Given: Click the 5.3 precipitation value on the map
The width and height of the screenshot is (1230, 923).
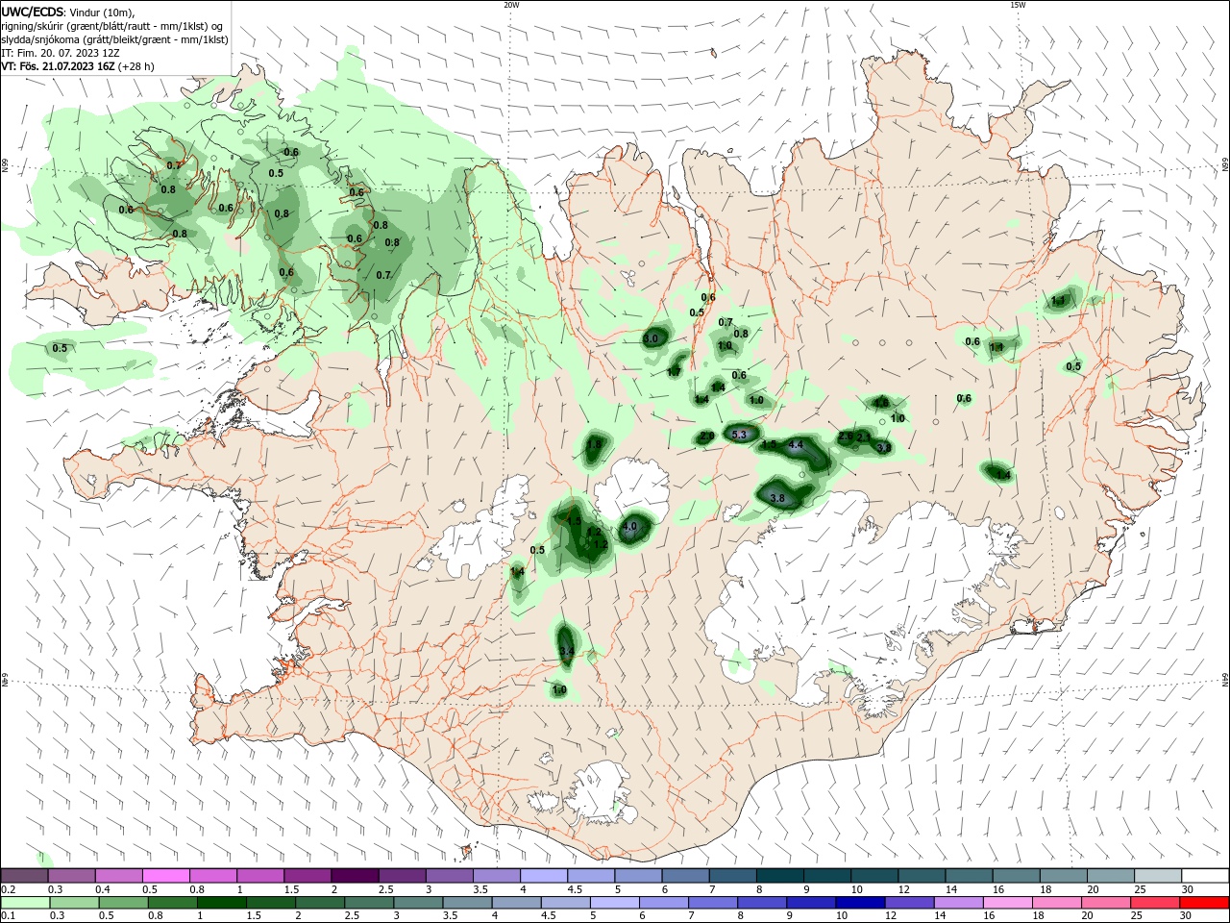Looking at the screenshot, I should point(739,436).
